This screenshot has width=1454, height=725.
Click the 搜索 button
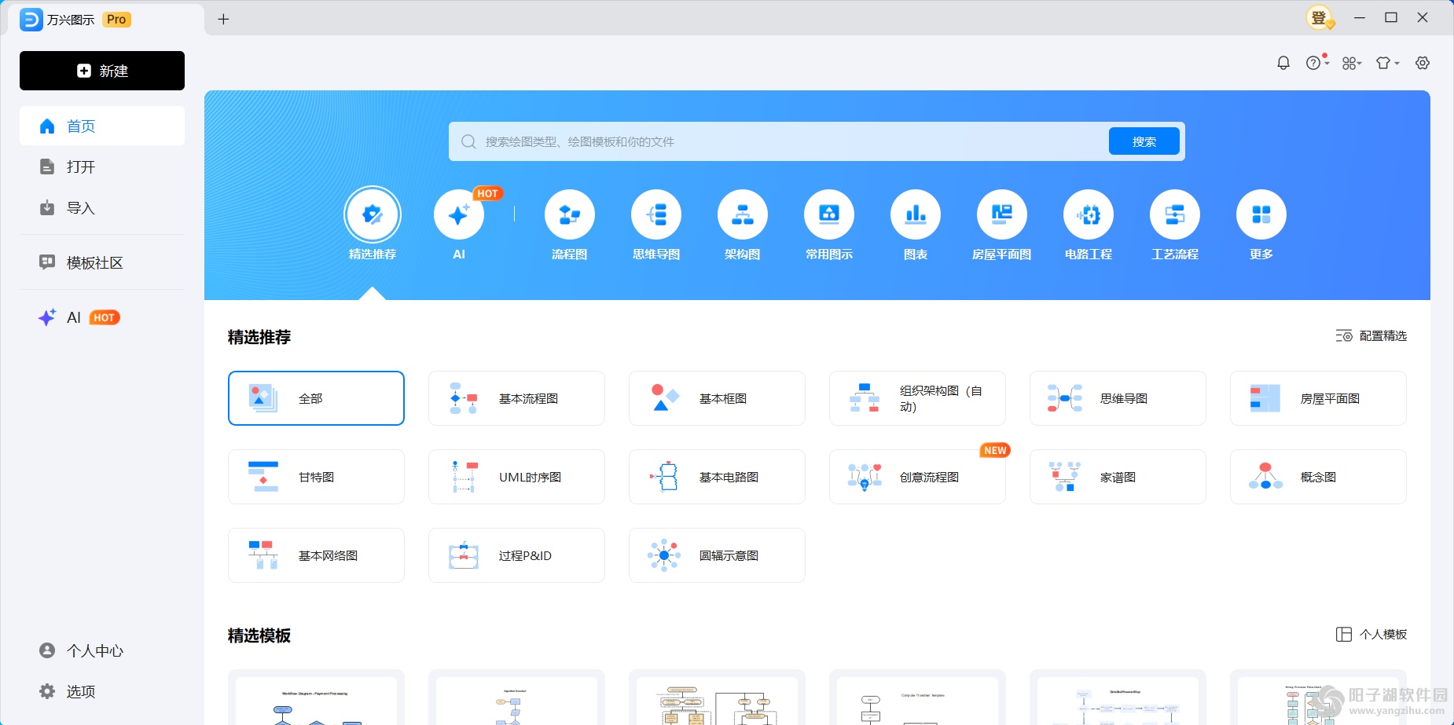pyautogui.click(x=1144, y=141)
